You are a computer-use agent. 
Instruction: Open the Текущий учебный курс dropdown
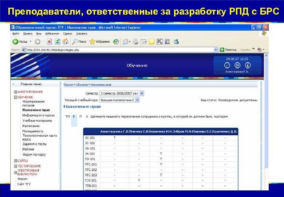[x=137, y=100]
